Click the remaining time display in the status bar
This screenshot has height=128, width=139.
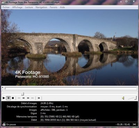coord(123,125)
